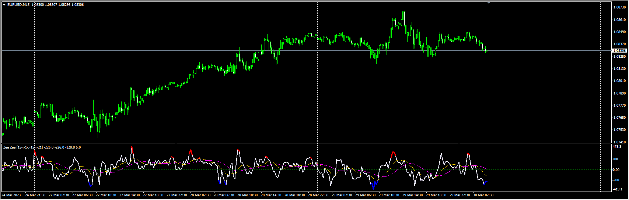
Task: Click the 28 Mar 14:30 time label
Action: click(x=271, y=195)
